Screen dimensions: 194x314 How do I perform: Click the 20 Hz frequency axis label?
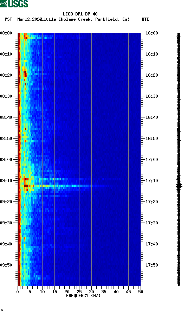coord(67,292)
